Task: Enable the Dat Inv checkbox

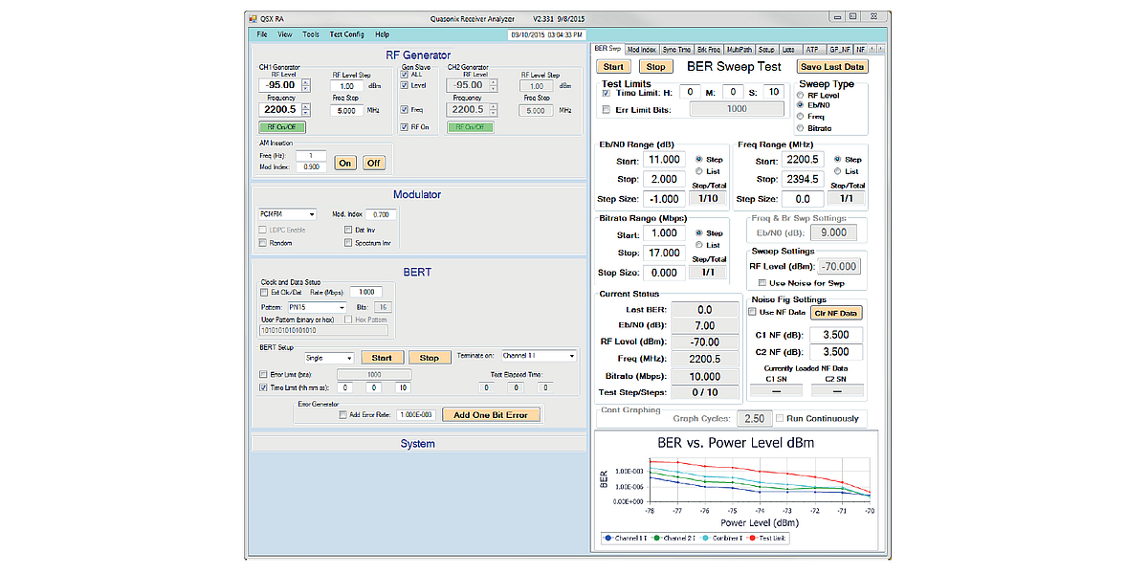Action: 348,230
